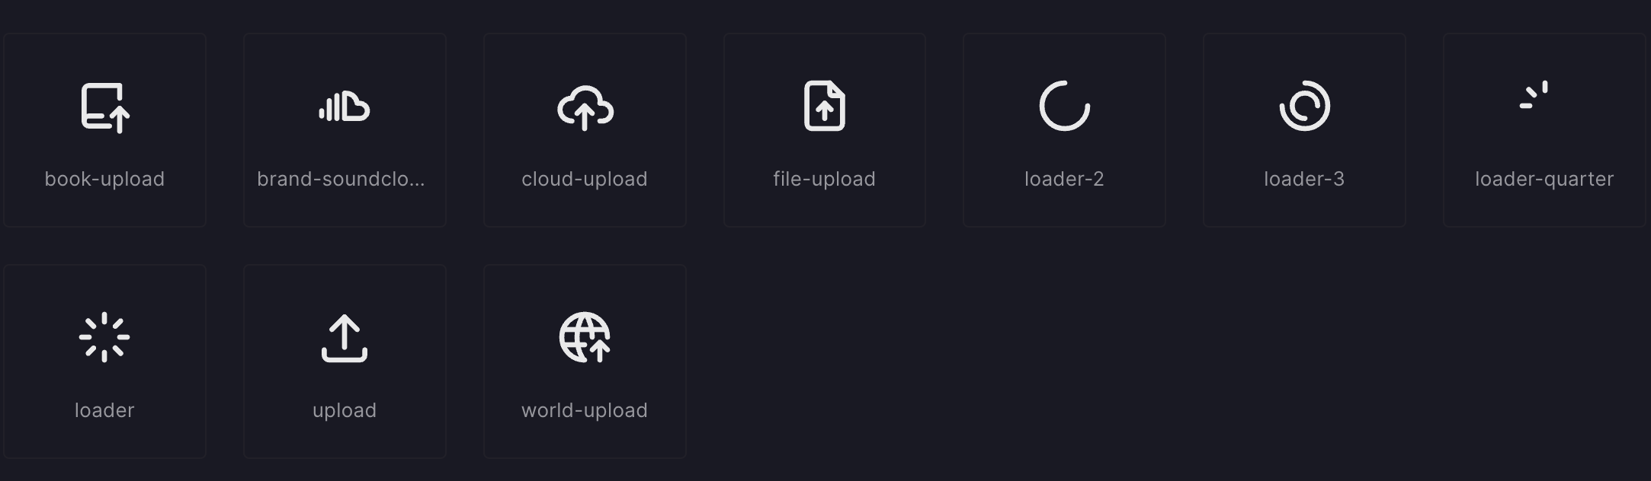The height and width of the screenshot is (481, 1651).
Task: Select the book-upload icon
Action: (104, 107)
